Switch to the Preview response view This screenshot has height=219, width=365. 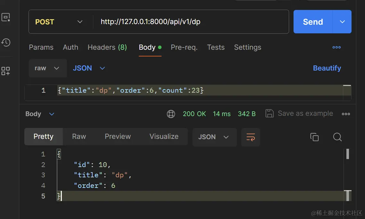118,137
